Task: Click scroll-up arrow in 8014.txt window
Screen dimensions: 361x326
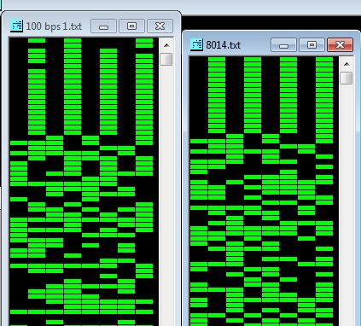Action: [x=346, y=64]
